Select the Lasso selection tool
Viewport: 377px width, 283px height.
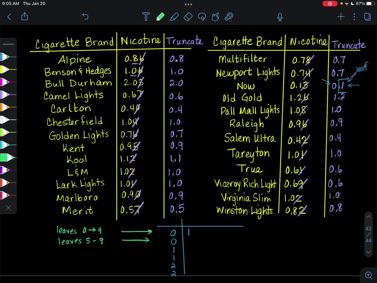tap(202, 17)
